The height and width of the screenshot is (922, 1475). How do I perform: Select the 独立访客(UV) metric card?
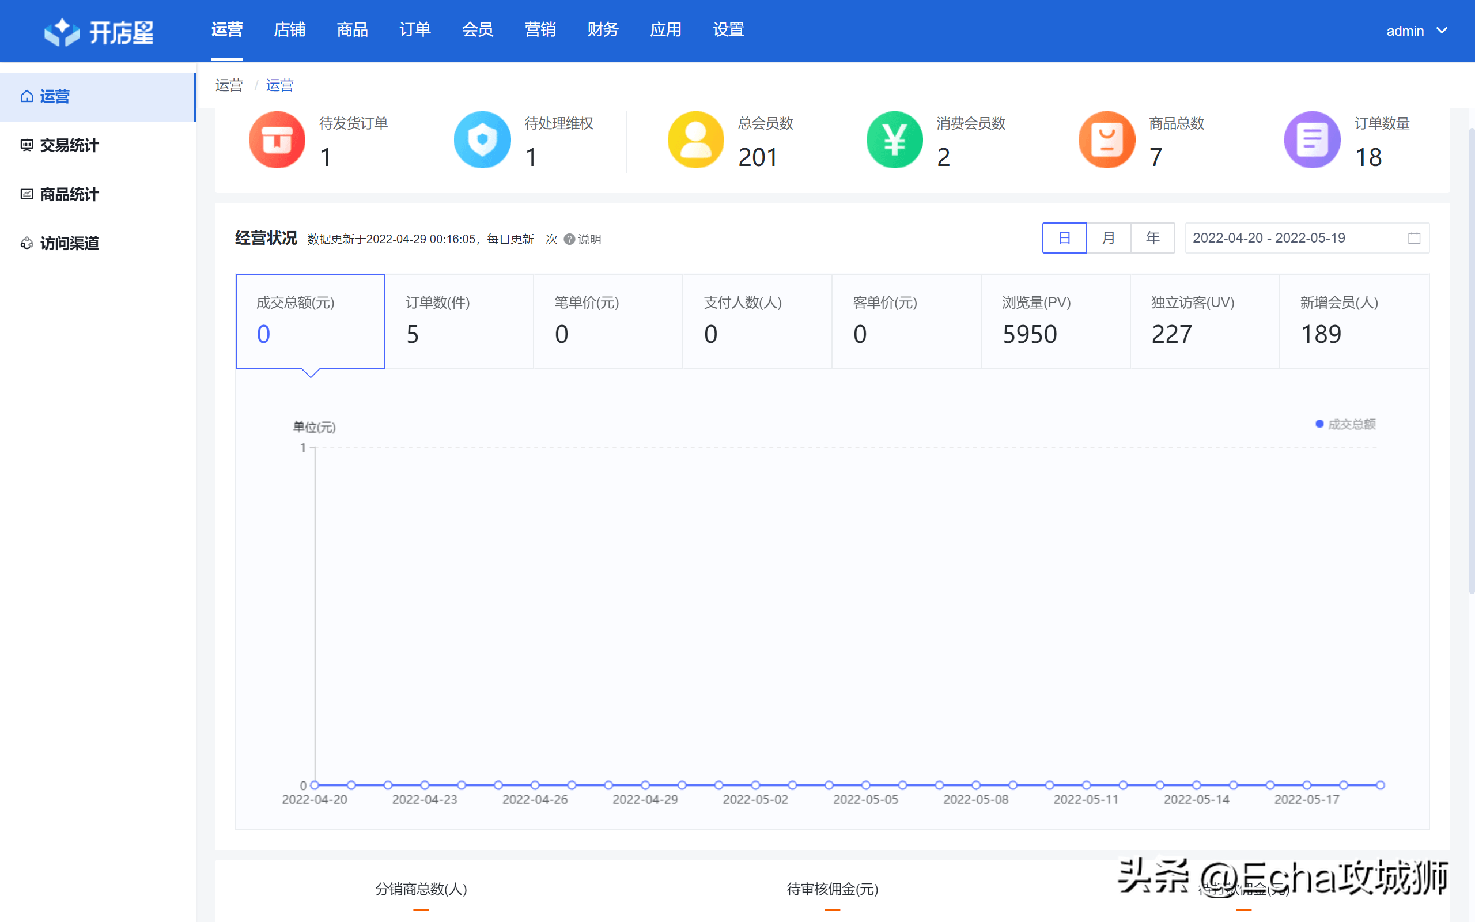[x=1204, y=322]
